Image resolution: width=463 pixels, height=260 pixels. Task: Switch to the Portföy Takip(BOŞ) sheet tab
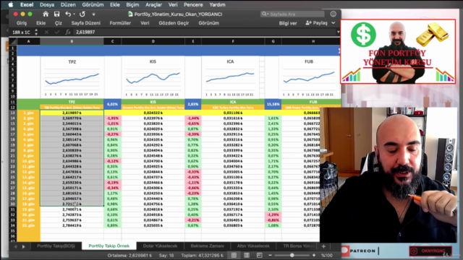56,246
